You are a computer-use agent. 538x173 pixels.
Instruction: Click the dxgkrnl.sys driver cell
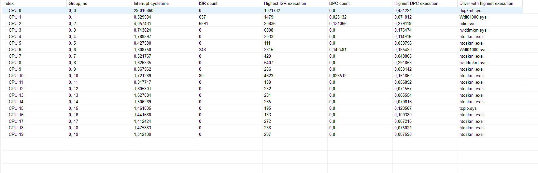pos(470,10)
